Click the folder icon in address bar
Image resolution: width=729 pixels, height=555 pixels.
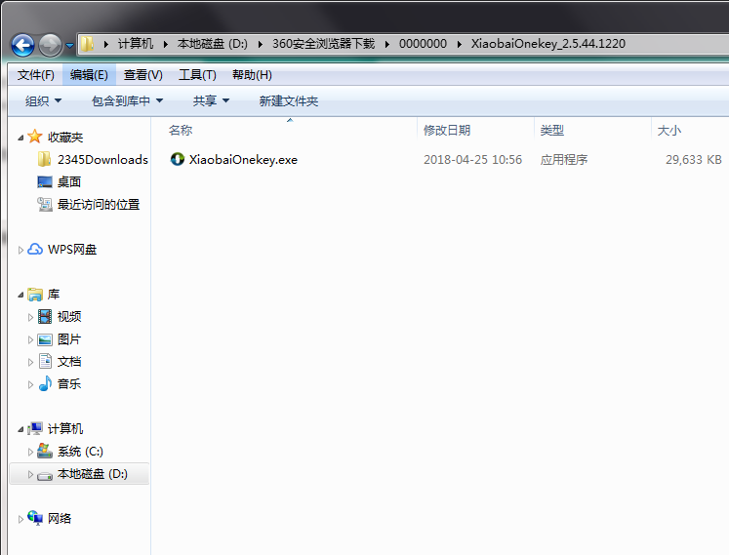[87, 44]
